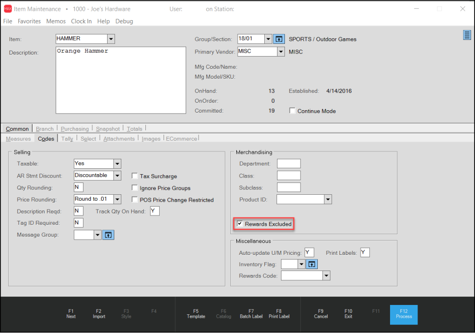Image resolution: width=475 pixels, height=333 pixels.
Task: Open the Primary Vendor dropdown
Action: pyautogui.click(x=281, y=52)
